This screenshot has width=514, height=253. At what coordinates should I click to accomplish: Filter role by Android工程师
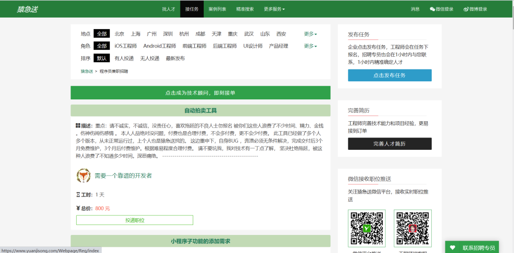click(159, 46)
